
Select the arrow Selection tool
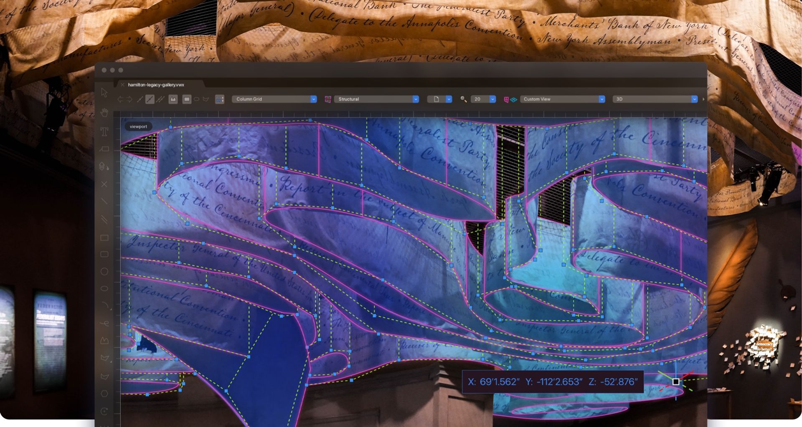pyautogui.click(x=104, y=93)
